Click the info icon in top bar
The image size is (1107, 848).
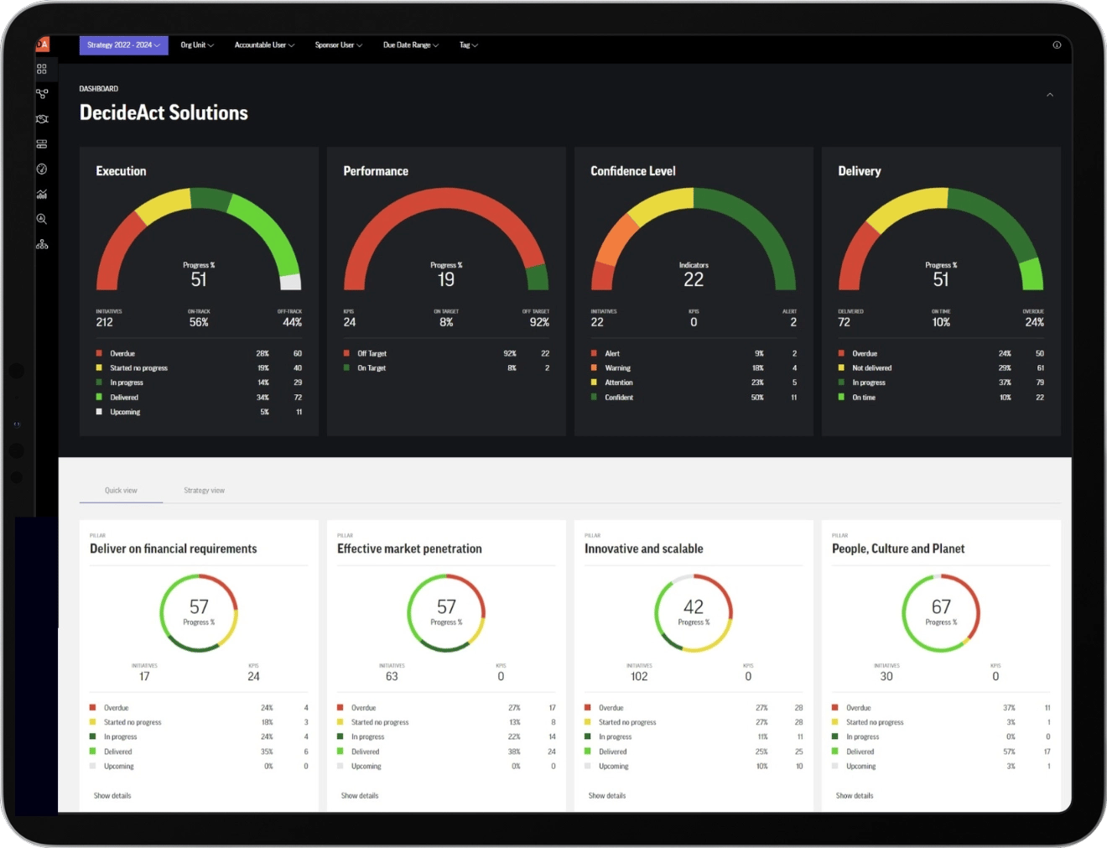tap(1057, 45)
